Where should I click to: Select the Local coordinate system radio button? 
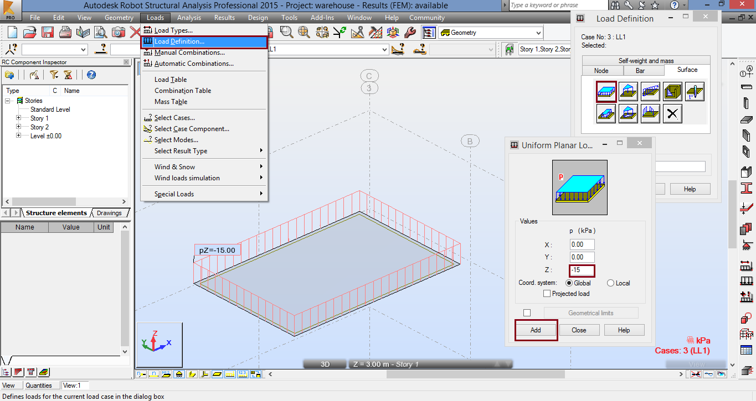[x=611, y=283]
